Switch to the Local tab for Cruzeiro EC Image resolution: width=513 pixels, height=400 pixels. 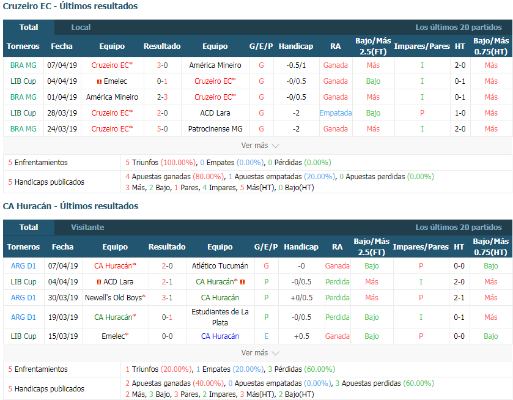coord(81,27)
